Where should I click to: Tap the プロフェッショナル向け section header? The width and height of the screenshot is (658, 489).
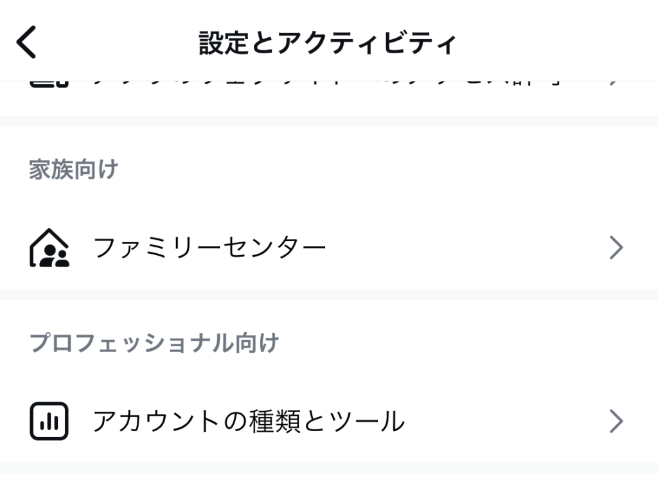coord(154,343)
